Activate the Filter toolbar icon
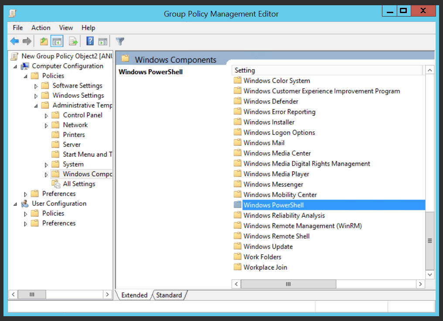This screenshot has width=443, height=321. click(x=119, y=41)
